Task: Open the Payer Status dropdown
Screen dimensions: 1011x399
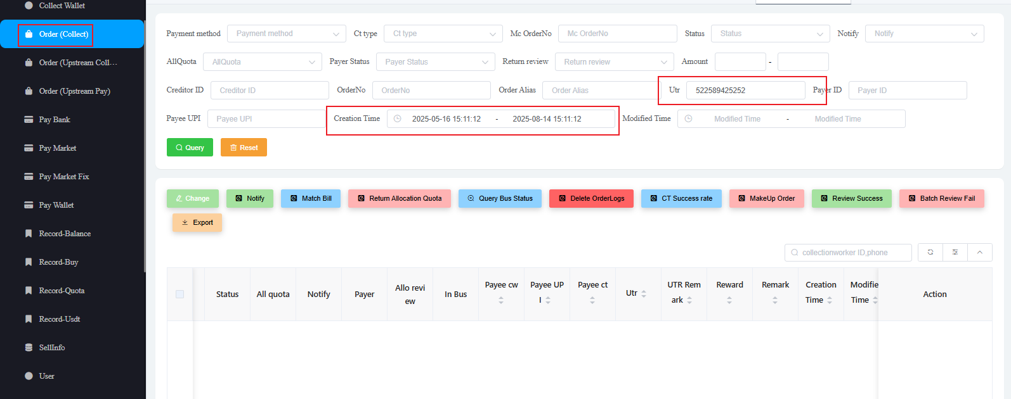Action: click(x=435, y=62)
